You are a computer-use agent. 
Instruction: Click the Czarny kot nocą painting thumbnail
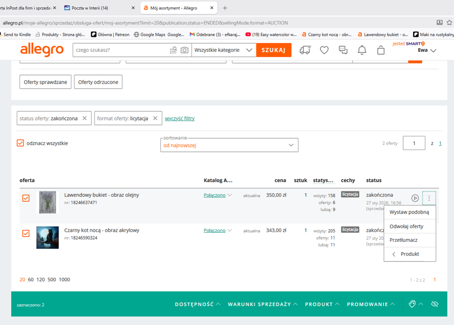(48, 238)
